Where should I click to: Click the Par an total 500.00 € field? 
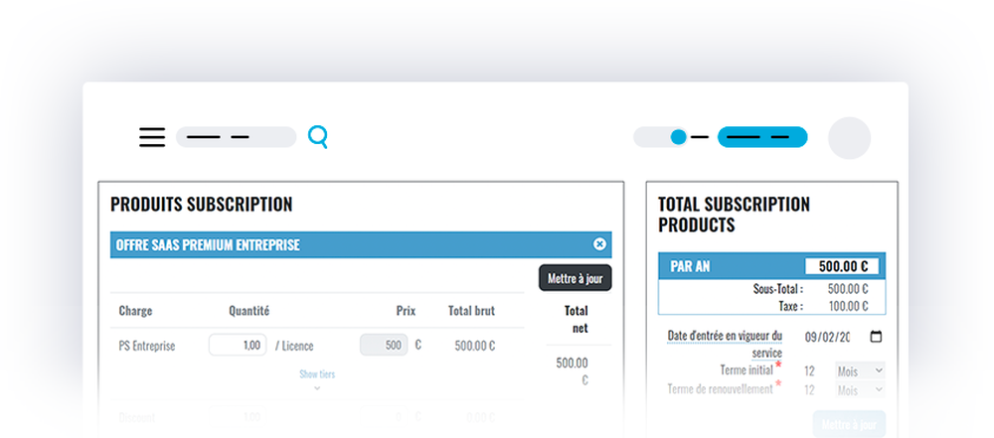[842, 266]
